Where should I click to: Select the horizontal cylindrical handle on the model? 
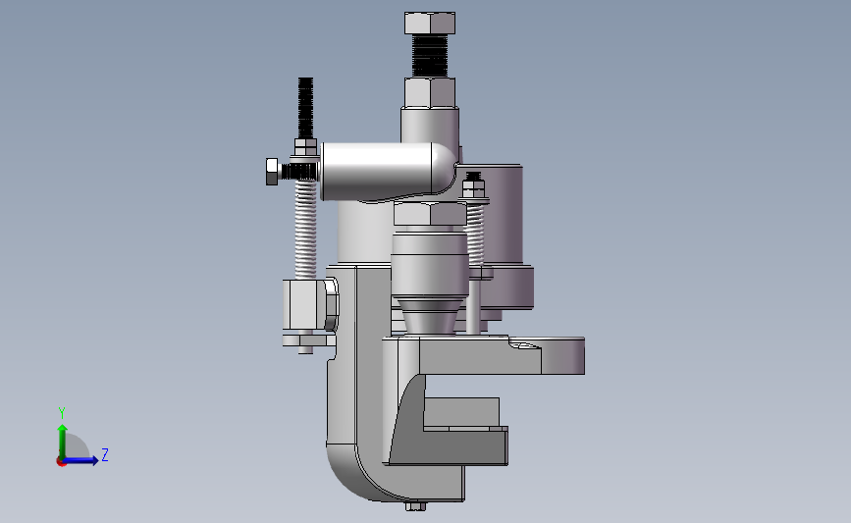[388, 172]
